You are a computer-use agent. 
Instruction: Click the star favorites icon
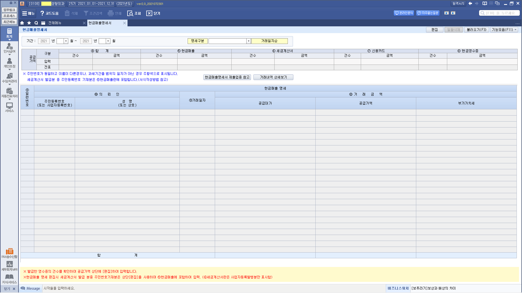29,23
